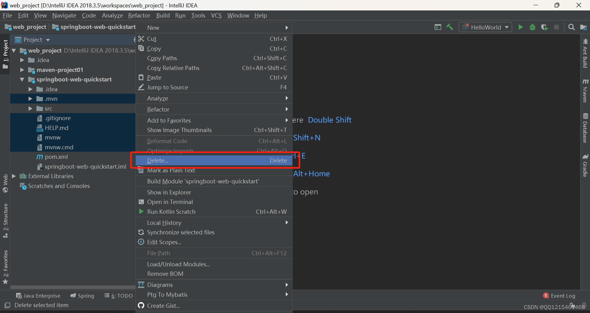590x313 pixels.
Task: Click the Stop square icon
Action: click(x=557, y=27)
